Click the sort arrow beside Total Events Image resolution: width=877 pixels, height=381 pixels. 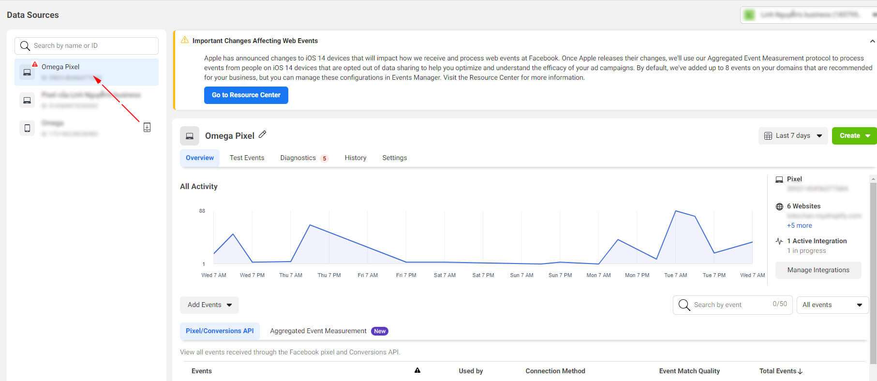800,371
